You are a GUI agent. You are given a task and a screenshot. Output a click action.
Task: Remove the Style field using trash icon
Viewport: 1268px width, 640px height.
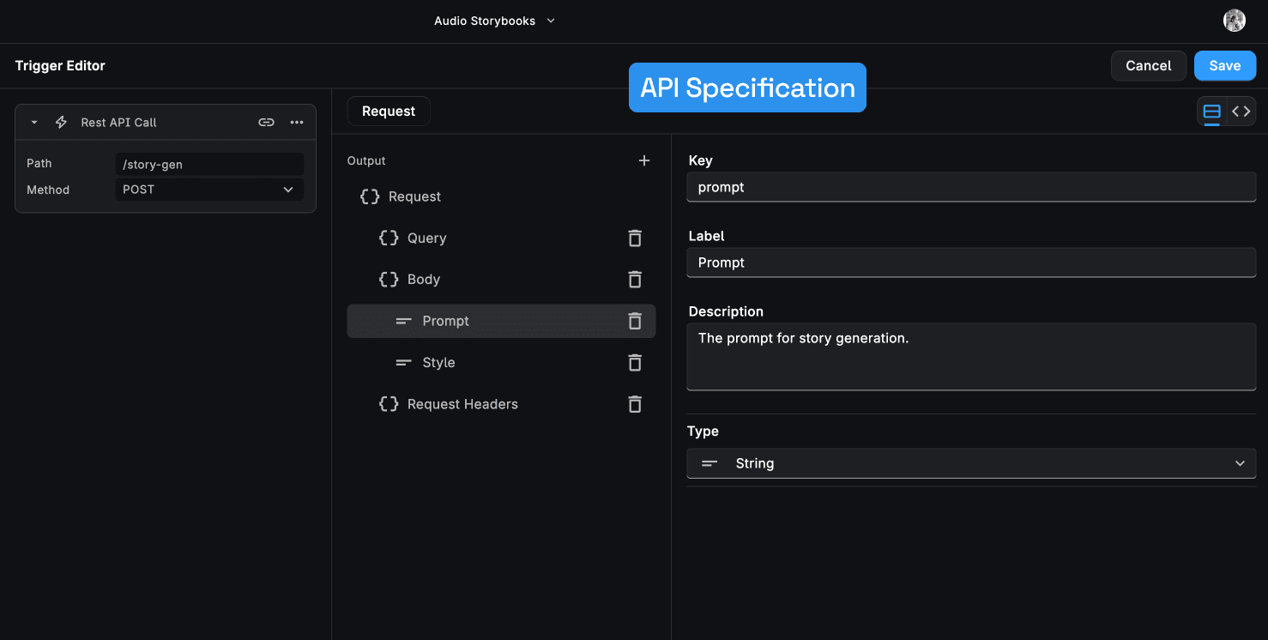635,363
